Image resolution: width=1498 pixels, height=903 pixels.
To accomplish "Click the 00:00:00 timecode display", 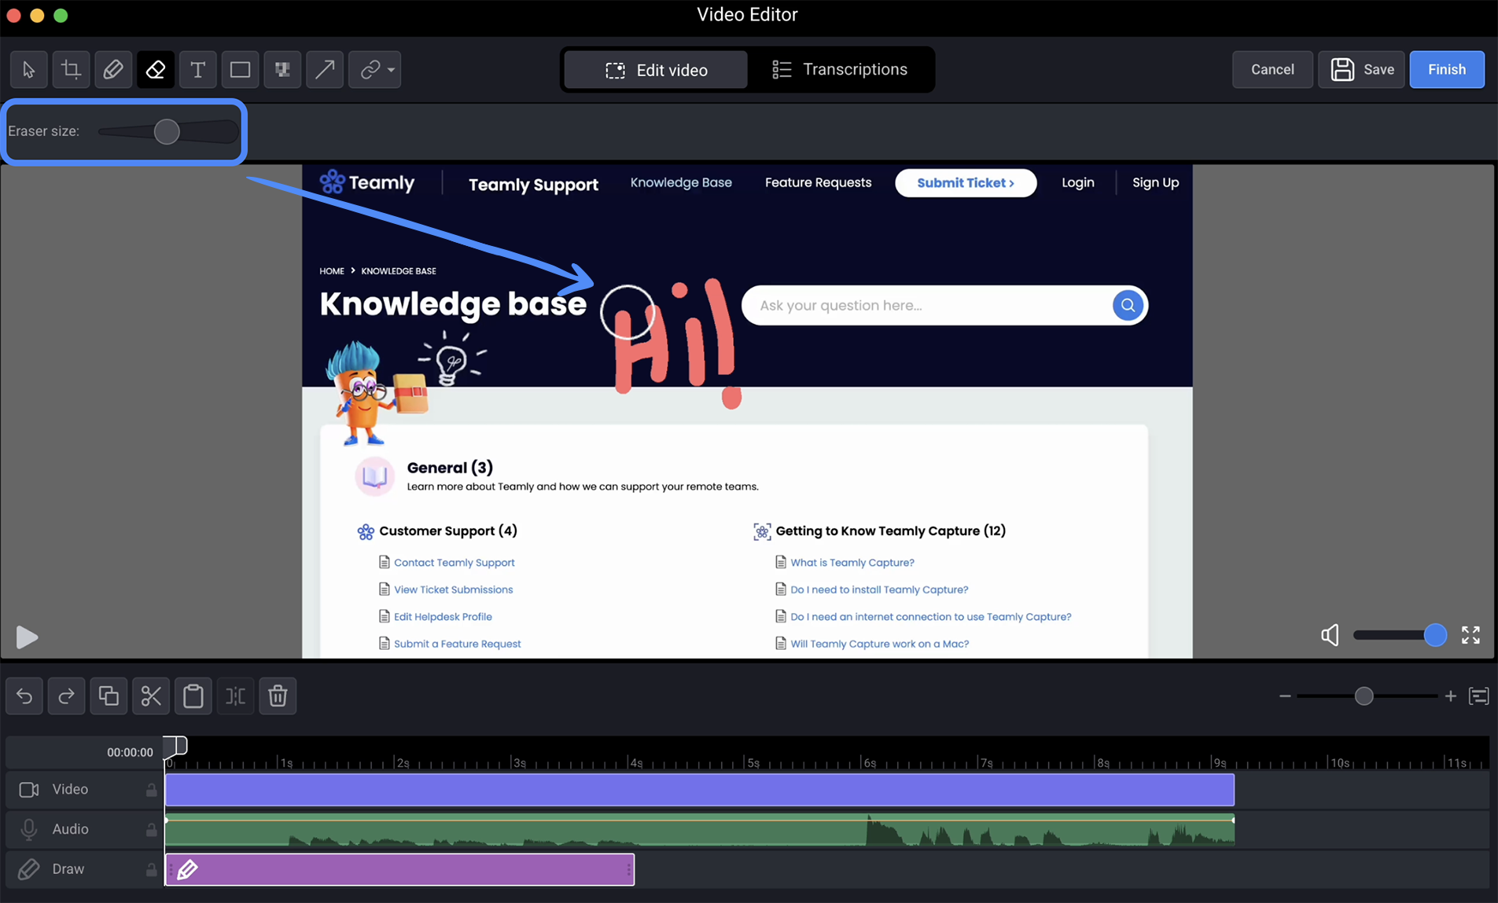I will pos(130,752).
